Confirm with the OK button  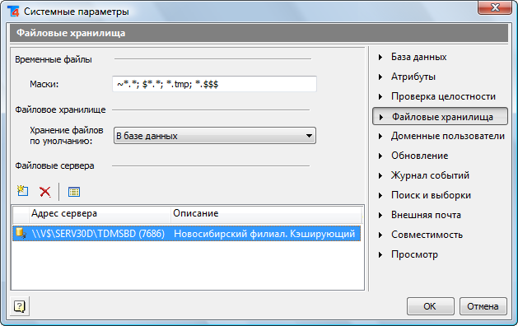430,306
